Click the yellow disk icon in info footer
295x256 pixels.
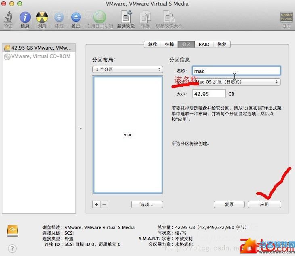13,231
